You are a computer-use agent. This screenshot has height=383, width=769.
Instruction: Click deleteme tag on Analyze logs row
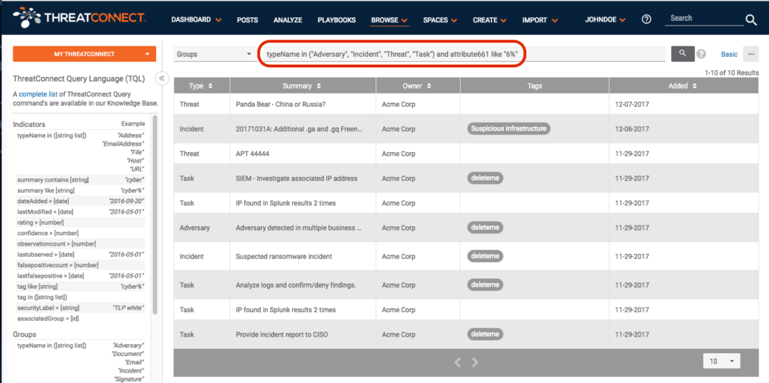pyautogui.click(x=485, y=284)
